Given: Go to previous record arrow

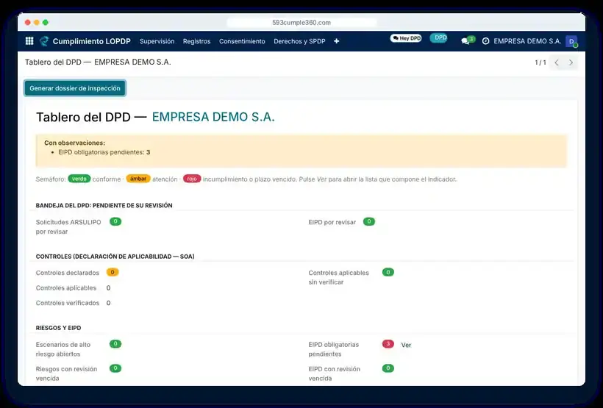Looking at the screenshot, I should pyautogui.click(x=557, y=62).
